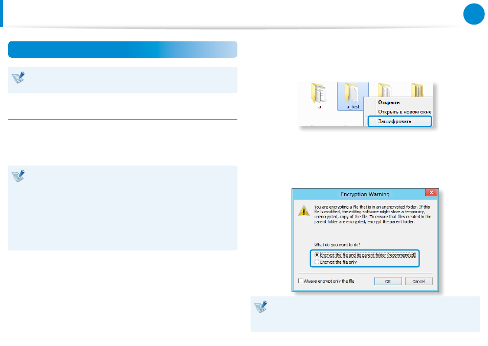Screen dimensions: 488x346
Task: Select the 'a_test' folder icon
Action: (352, 96)
